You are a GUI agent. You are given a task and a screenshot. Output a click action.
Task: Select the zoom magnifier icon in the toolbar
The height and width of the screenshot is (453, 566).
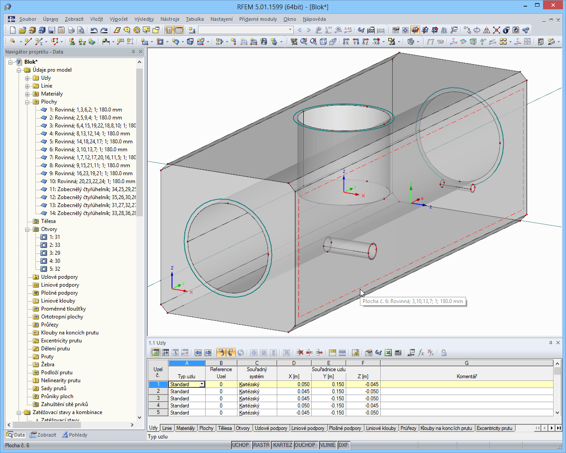click(x=304, y=42)
